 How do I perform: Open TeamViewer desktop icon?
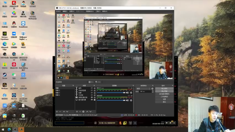23,24
